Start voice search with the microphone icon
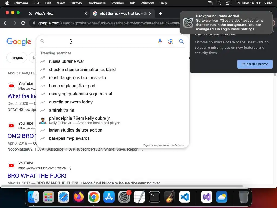 tap(160, 41)
